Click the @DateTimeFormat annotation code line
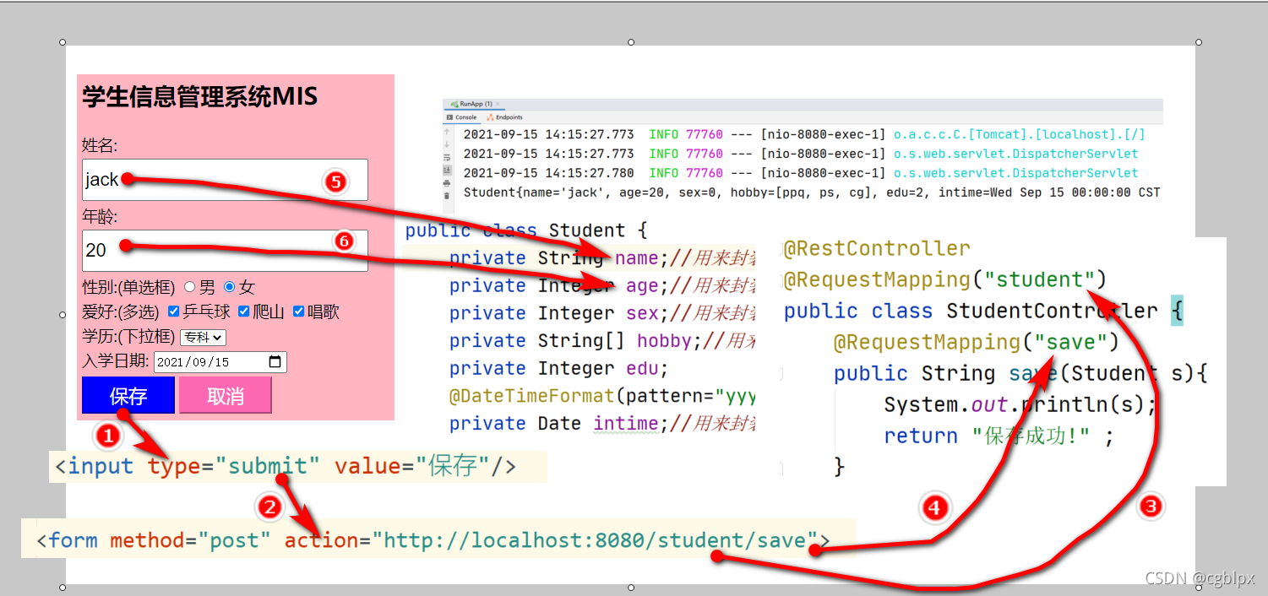This screenshot has width=1268, height=596. point(602,396)
